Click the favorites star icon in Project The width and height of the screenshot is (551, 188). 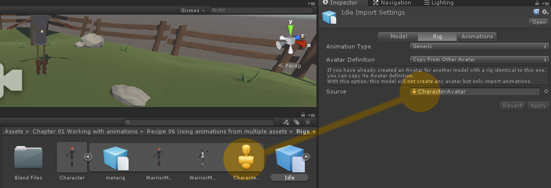[x=308, y=122]
